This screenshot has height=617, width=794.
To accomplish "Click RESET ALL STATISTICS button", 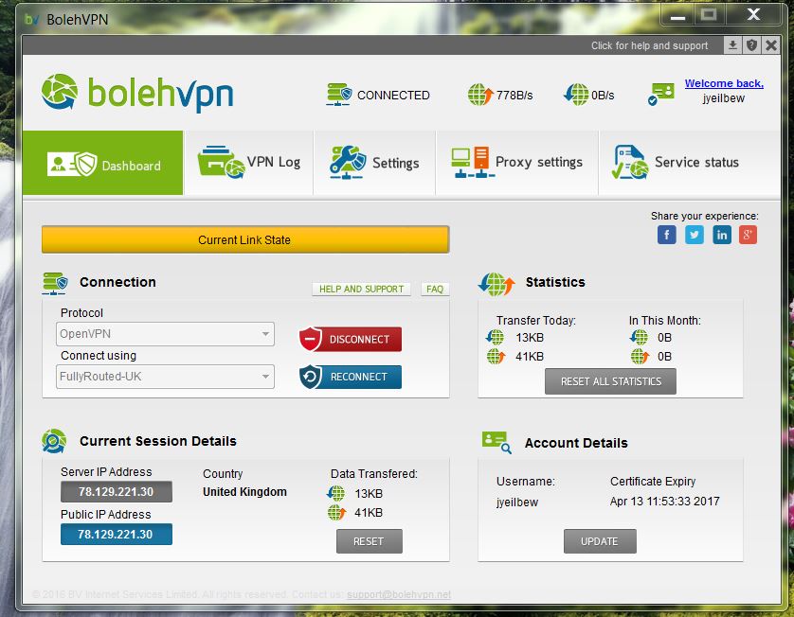I will pos(610,381).
